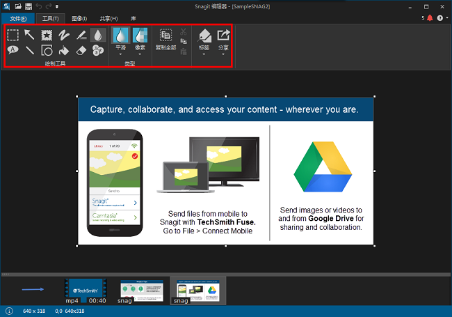Open the TechSmith mp4 video thumbnail
This screenshot has width=452, height=317.
tap(86, 288)
